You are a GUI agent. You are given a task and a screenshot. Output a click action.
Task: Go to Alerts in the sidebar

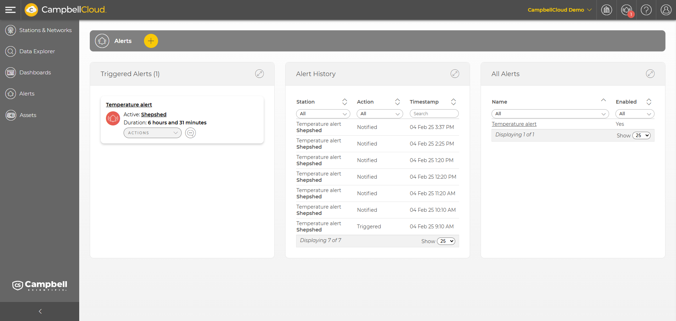tap(27, 94)
